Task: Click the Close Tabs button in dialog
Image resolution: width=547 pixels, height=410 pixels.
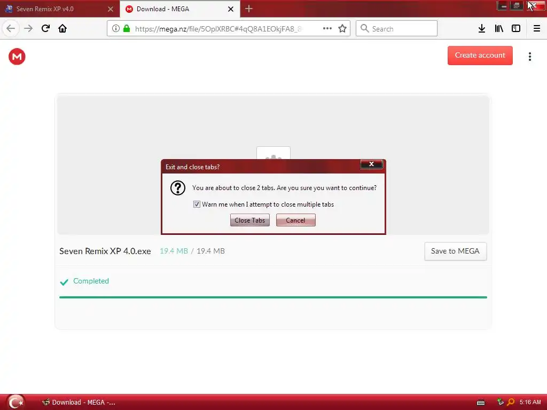Action: pyautogui.click(x=250, y=220)
